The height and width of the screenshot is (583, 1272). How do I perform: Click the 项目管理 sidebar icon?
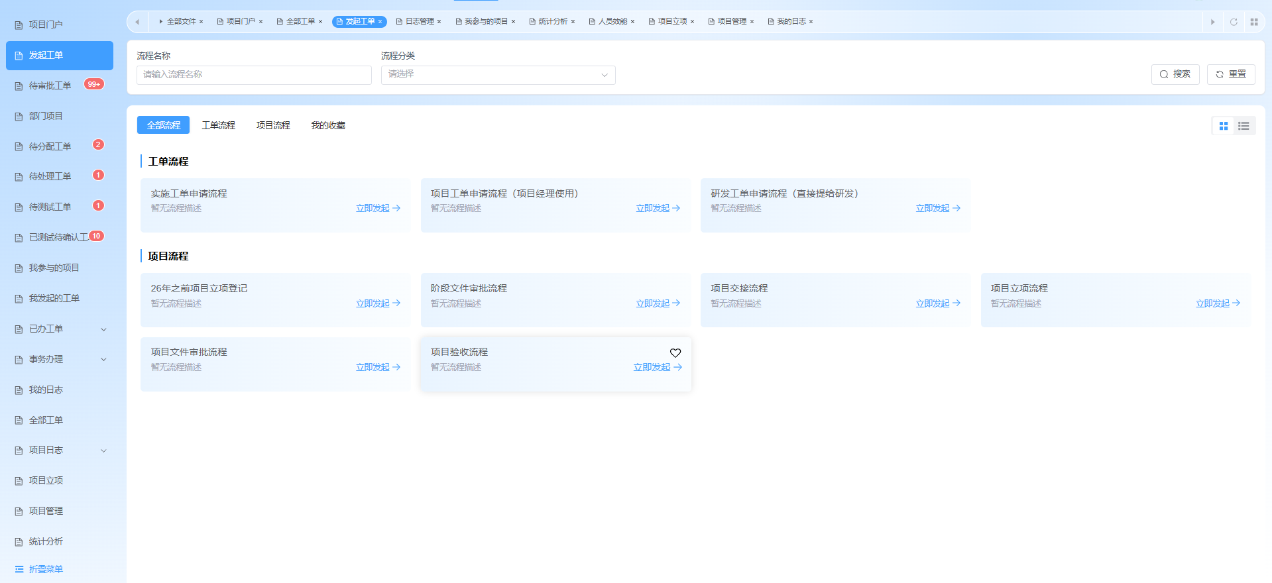click(19, 511)
